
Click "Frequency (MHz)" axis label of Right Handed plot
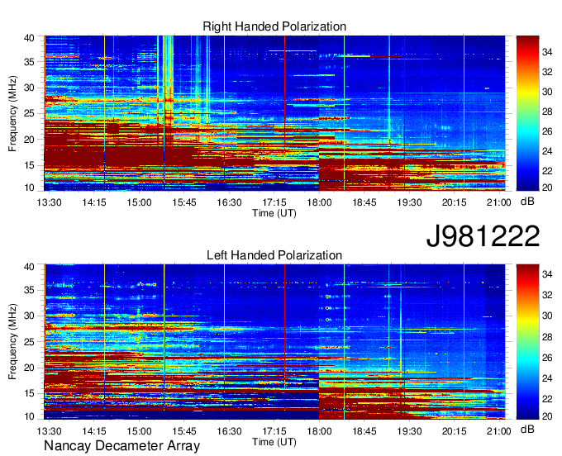coord(12,113)
